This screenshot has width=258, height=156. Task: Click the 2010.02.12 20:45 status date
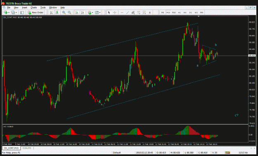(144, 153)
